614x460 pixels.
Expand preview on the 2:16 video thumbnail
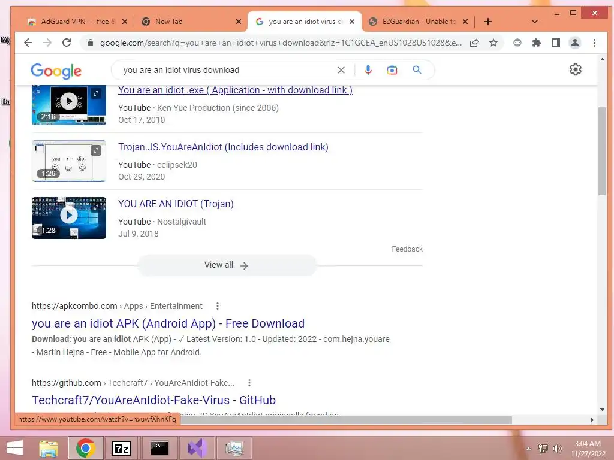pyautogui.click(x=96, y=93)
